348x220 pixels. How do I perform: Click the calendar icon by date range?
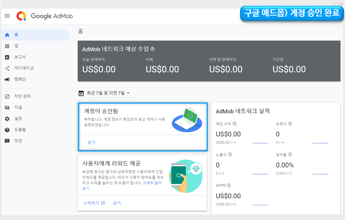coord(81,93)
